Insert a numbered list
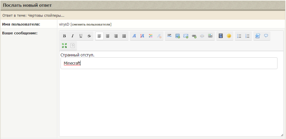This screenshot has width=286, height=139. click(247, 36)
